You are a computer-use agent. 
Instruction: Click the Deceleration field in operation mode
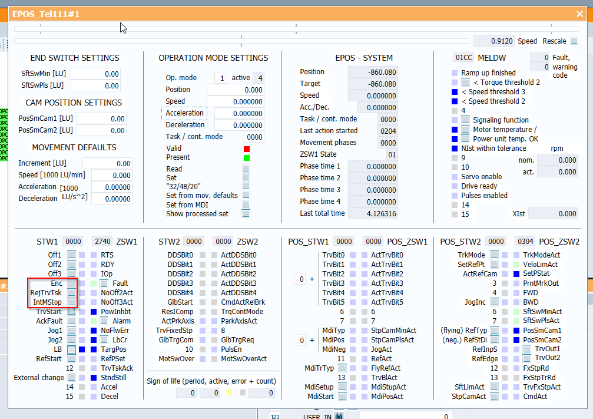[239, 126]
